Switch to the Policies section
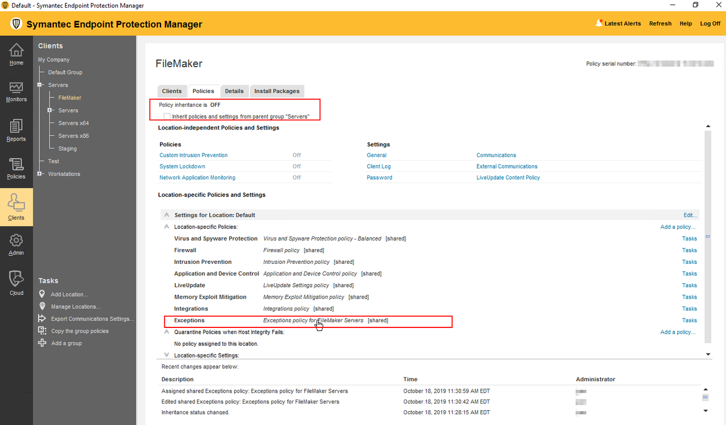Screen dimensions: 726x425 (x=16, y=168)
